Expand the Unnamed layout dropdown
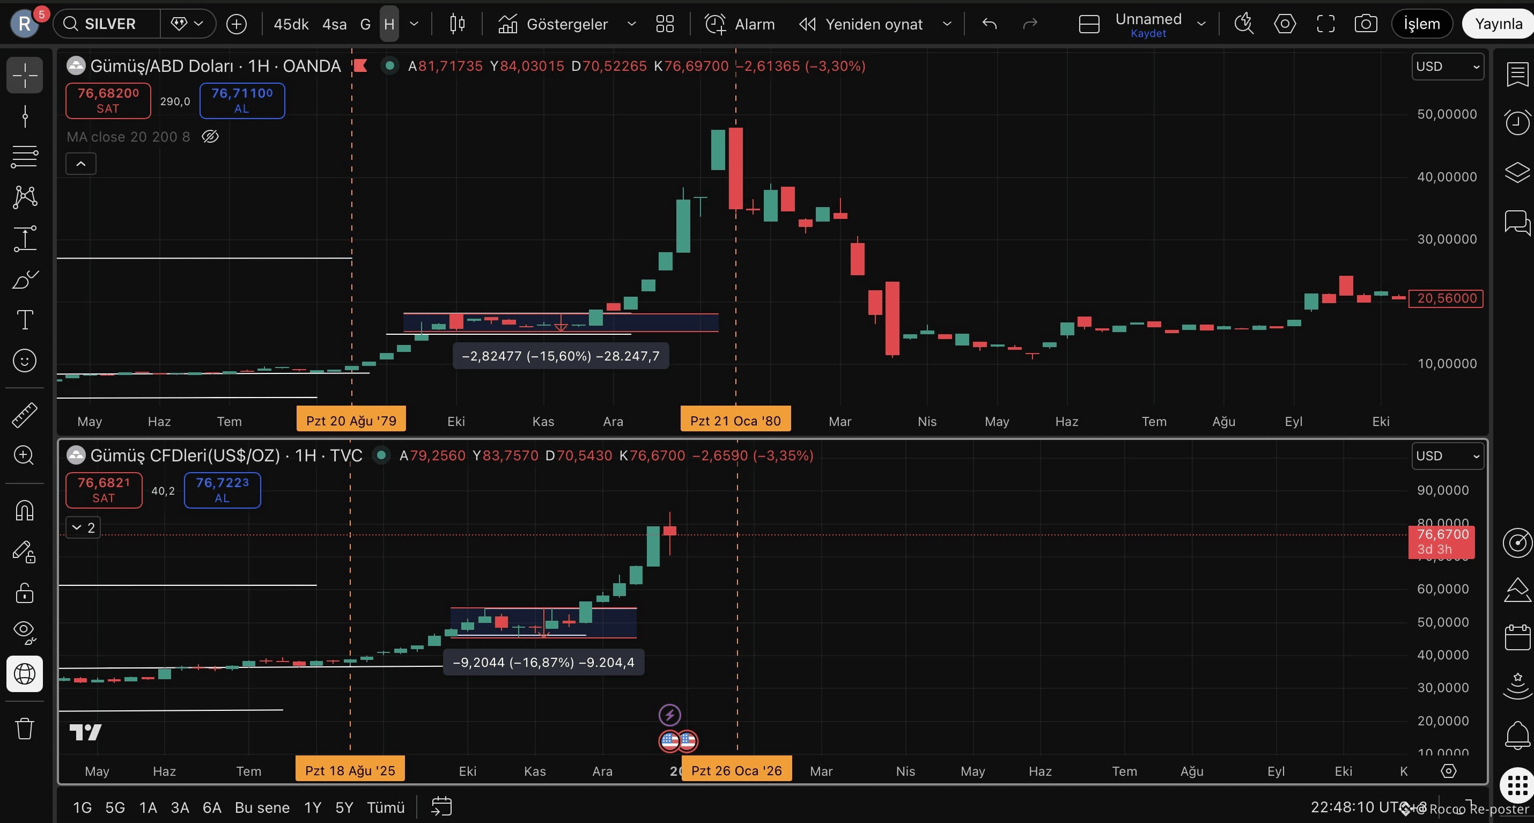 (x=1201, y=24)
